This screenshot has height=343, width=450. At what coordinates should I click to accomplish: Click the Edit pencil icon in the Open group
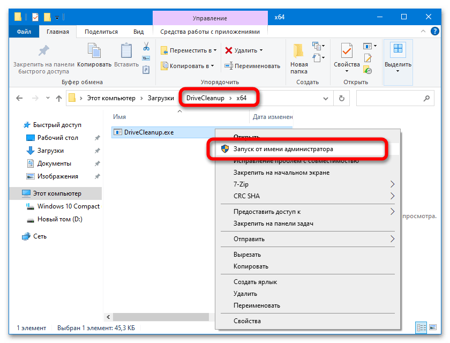pos(367,58)
